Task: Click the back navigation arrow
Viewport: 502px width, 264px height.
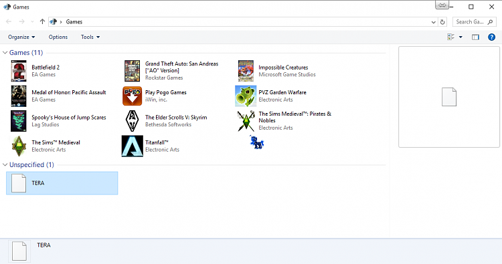Action: coord(9,22)
